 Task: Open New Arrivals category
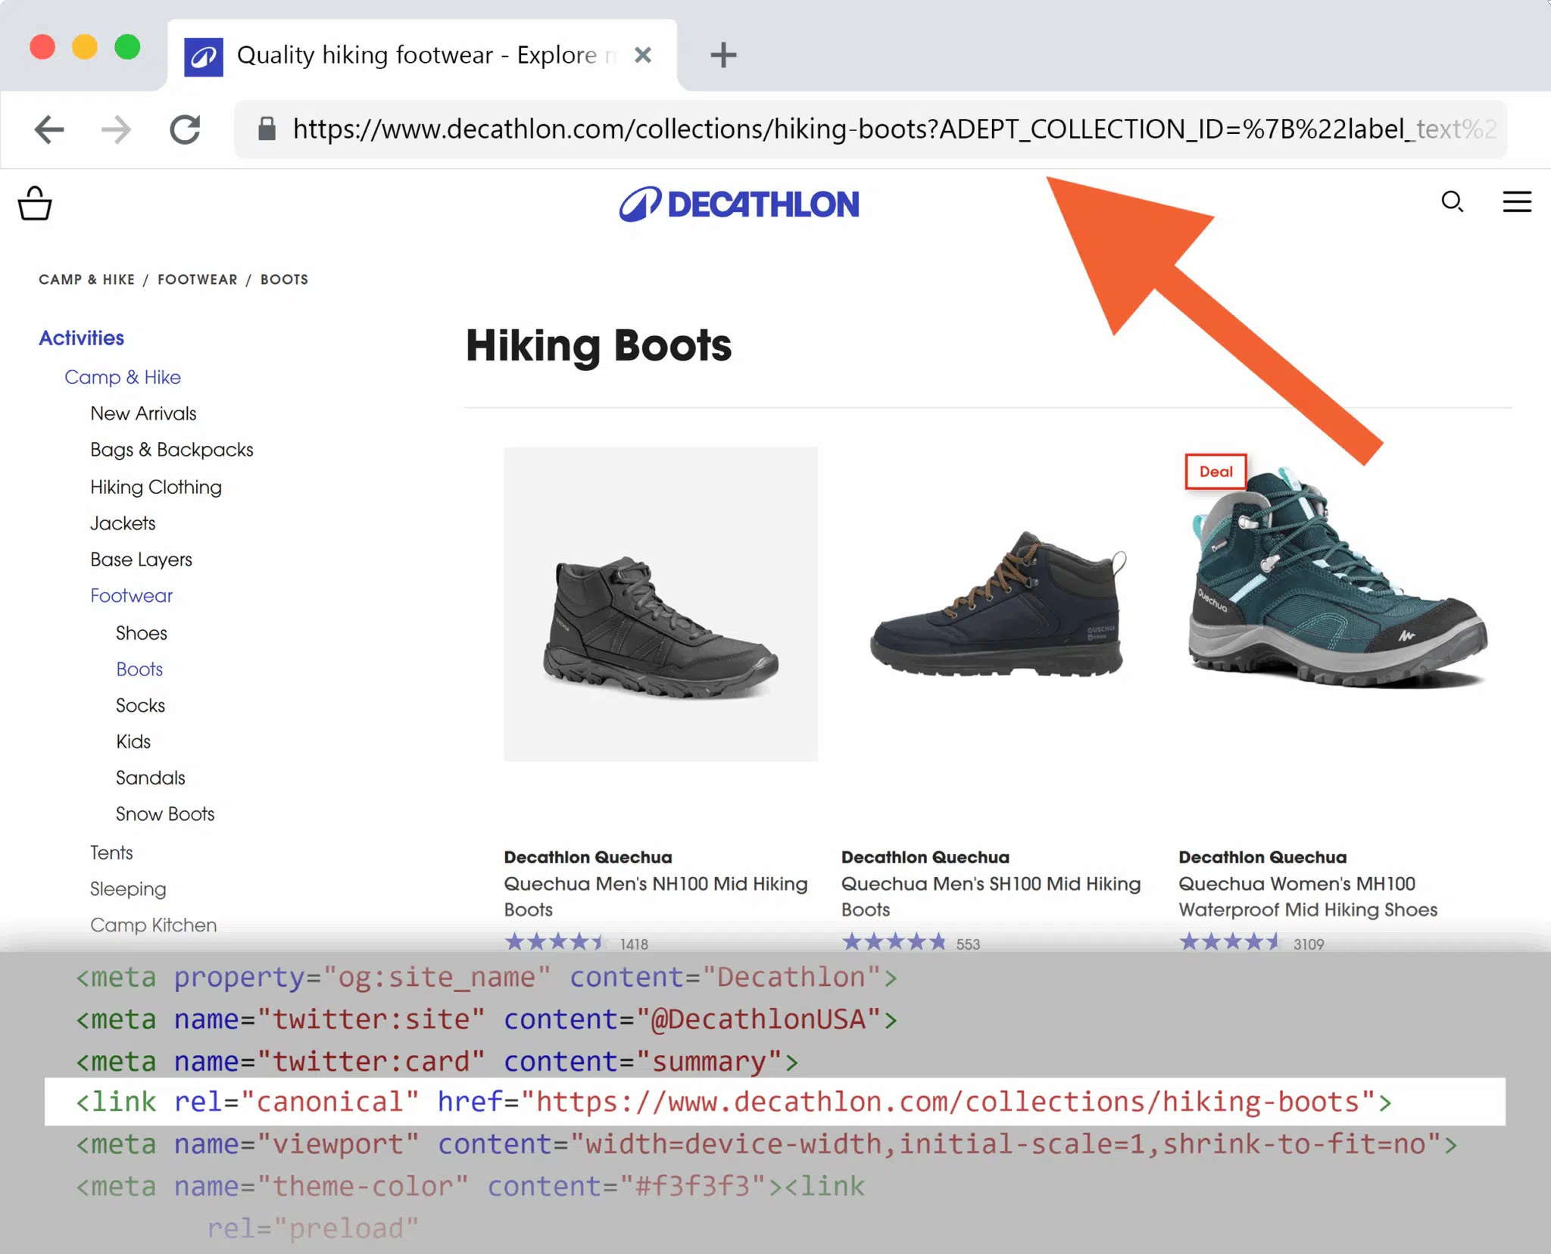pos(143,413)
